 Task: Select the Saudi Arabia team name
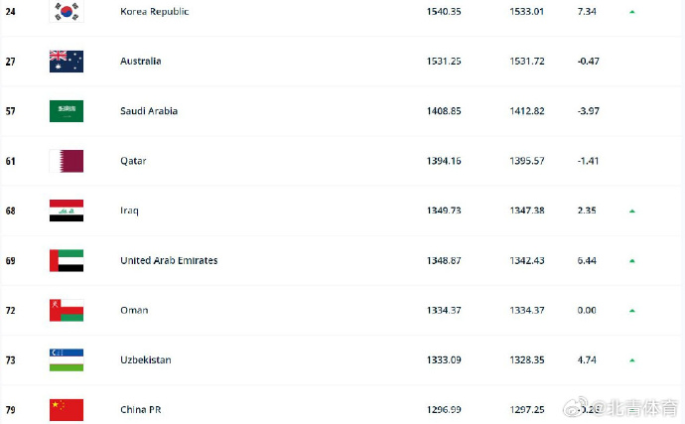(x=149, y=111)
